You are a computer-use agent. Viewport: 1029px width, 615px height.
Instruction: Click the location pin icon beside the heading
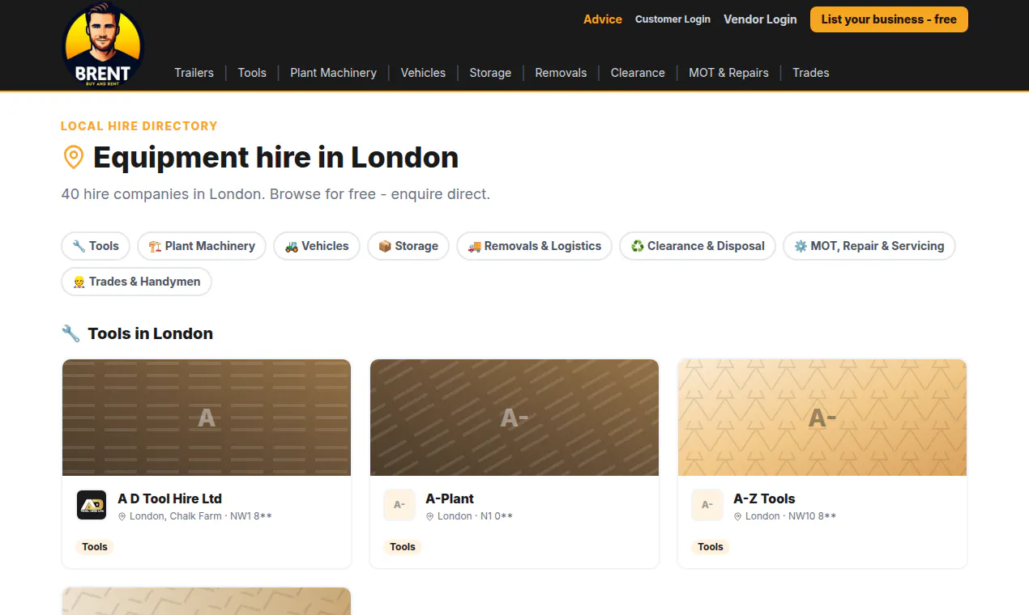click(x=73, y=157)
